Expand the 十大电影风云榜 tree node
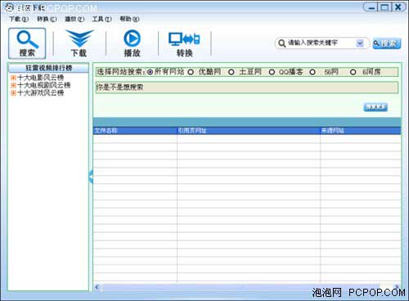This screenshot has height=301, width=409. pos(13,78)
